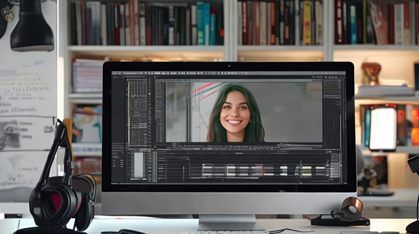Click the media list panel with the yellow left border
The image size is (419, 234).
tap(138, 113)
